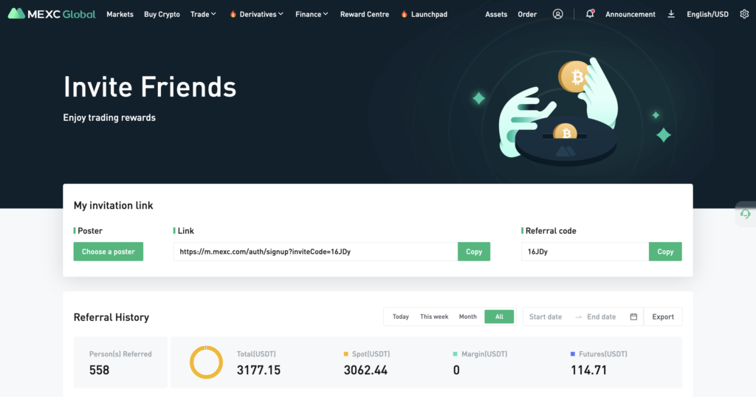756x397 pixels.
Task: Select the This week filter
Action: [x=434, y=317]
